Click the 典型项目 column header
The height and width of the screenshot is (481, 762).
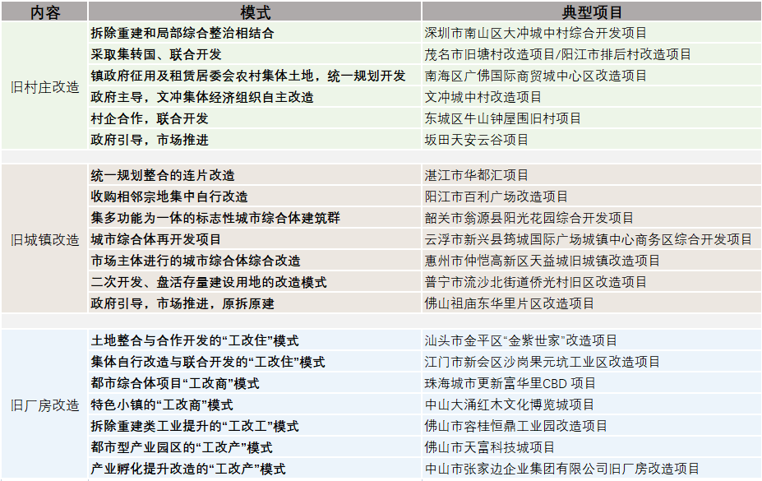click(x=591, y=12)
